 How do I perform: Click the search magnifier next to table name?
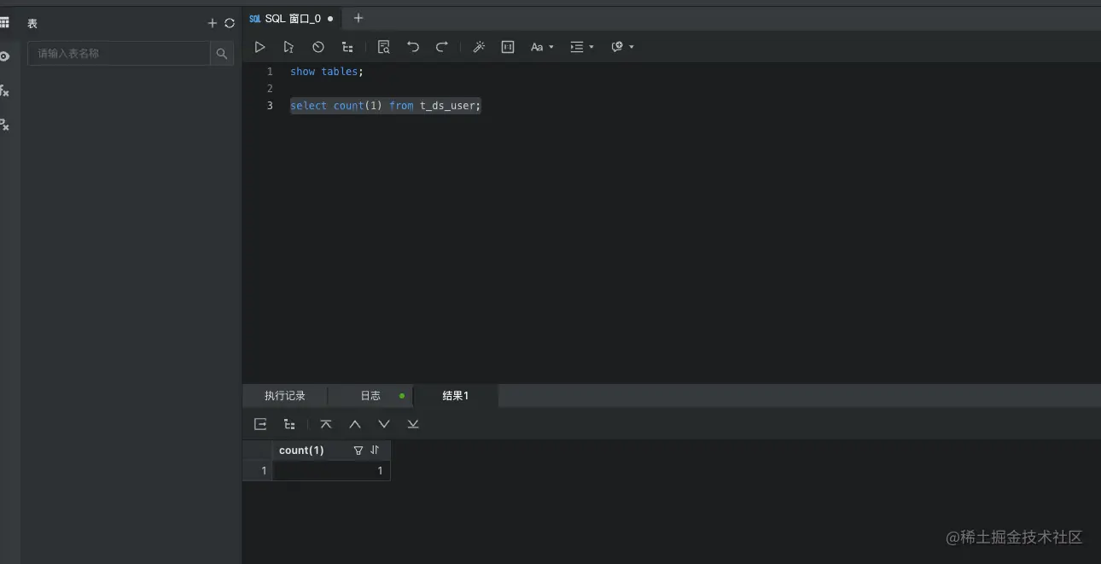(x=222, y=54)
